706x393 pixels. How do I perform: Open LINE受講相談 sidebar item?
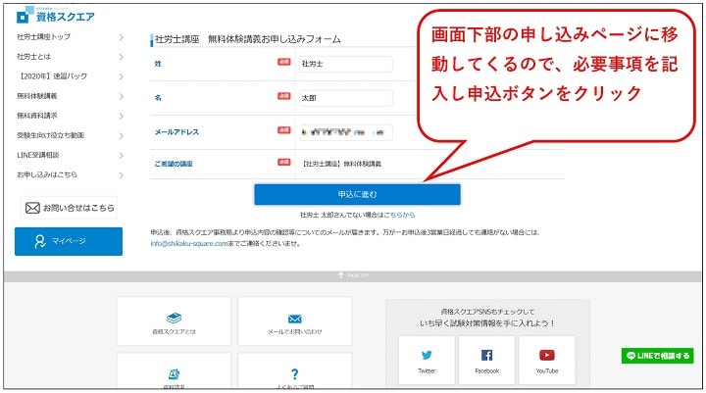[x=38, y=155]
